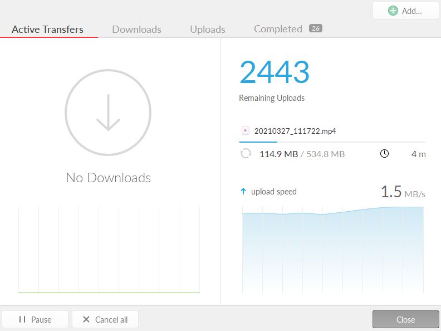Viewport: 441px width, 331px height.
Task: Click the clock icon for remaining time
Action: [384, 154]
